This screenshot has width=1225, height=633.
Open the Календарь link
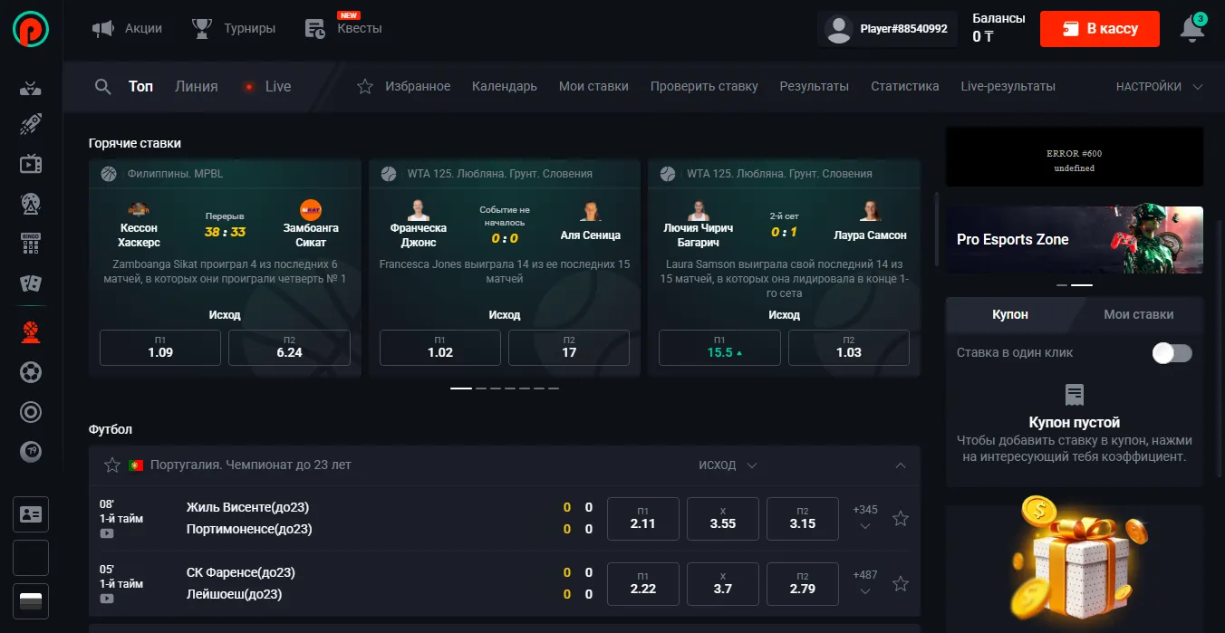coord(505,87)
